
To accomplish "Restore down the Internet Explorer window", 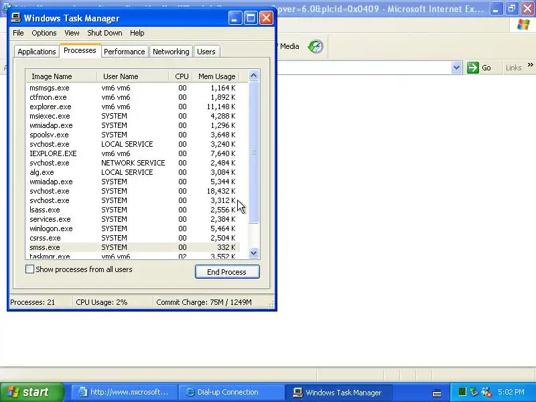I will point(512,9).
